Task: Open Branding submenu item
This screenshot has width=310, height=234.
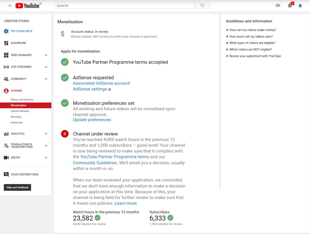Action: 16,117
